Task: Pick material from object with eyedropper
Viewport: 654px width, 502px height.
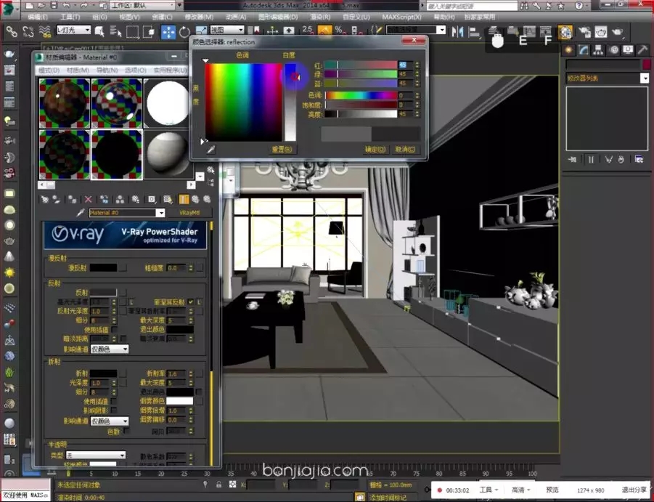Action: tap(81, 213)
